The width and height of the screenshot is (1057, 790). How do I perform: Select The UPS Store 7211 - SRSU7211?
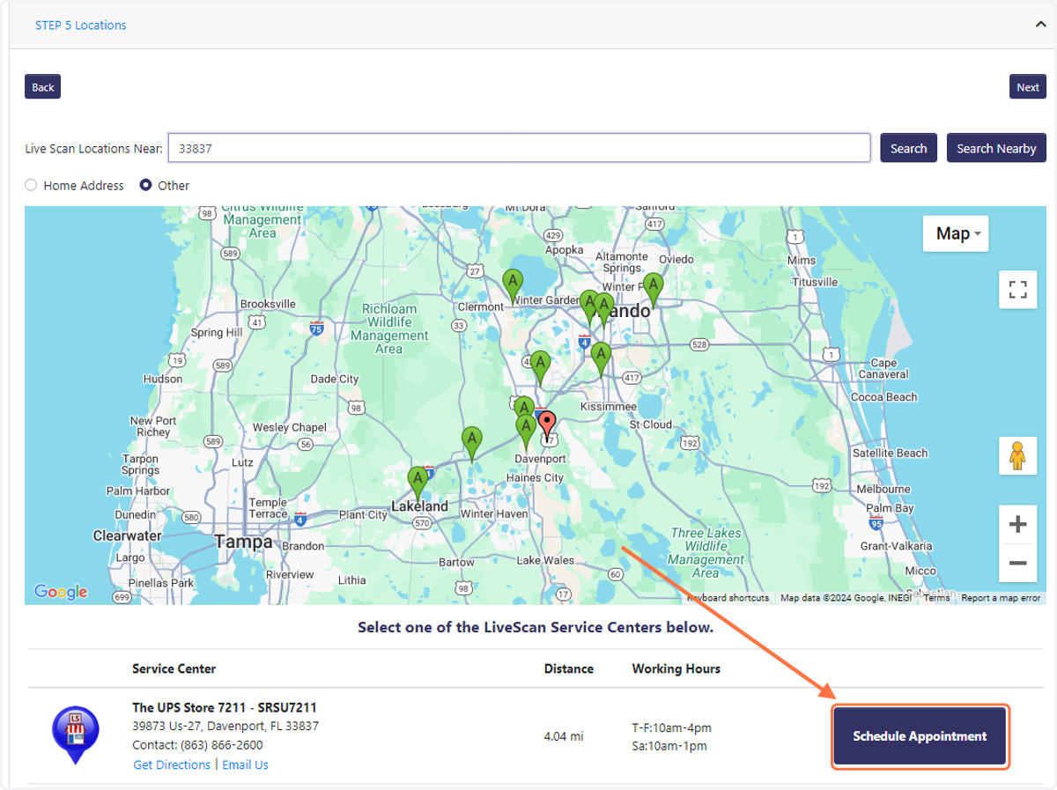[225, 707]
